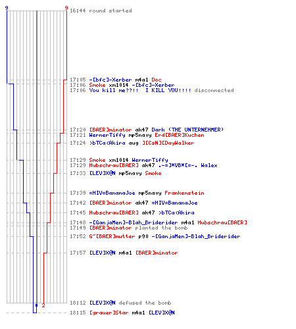Click the dark center line of the graph
The image size is (296, 329).
(37, 157)
